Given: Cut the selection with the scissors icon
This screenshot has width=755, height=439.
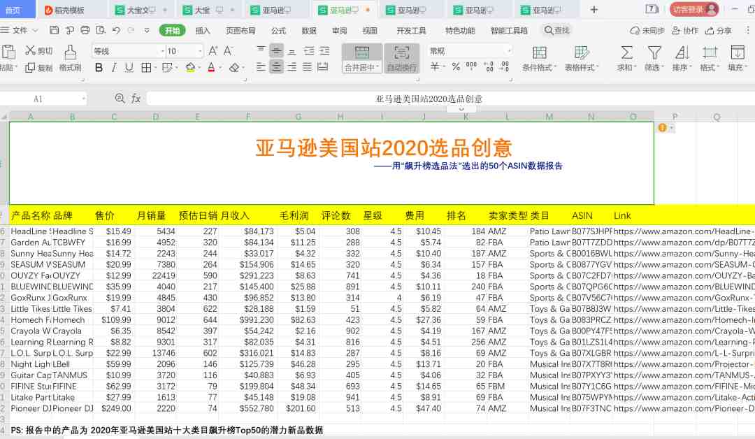Looking at the screenshot, I should point(30,50).
